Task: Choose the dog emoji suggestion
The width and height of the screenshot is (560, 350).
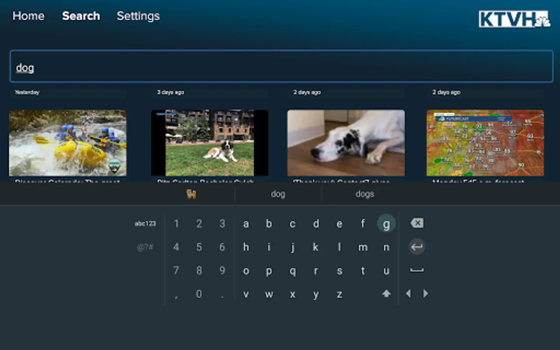Action: coord(191,194)
